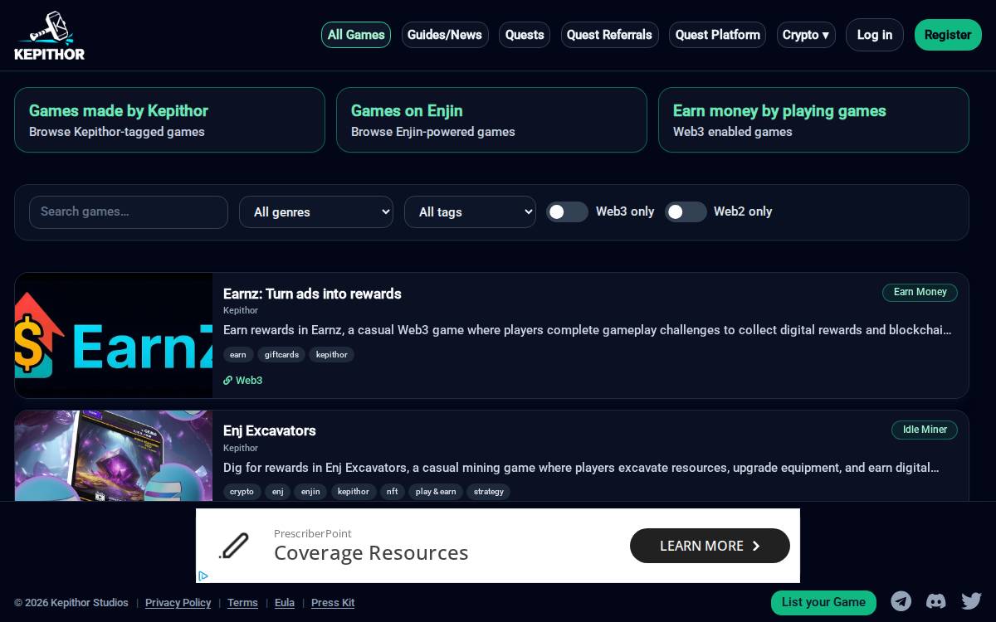The height and width of the screenshot is (622, 996).
Task: Click the enjin tag
Action: click(x=310, y=492)
